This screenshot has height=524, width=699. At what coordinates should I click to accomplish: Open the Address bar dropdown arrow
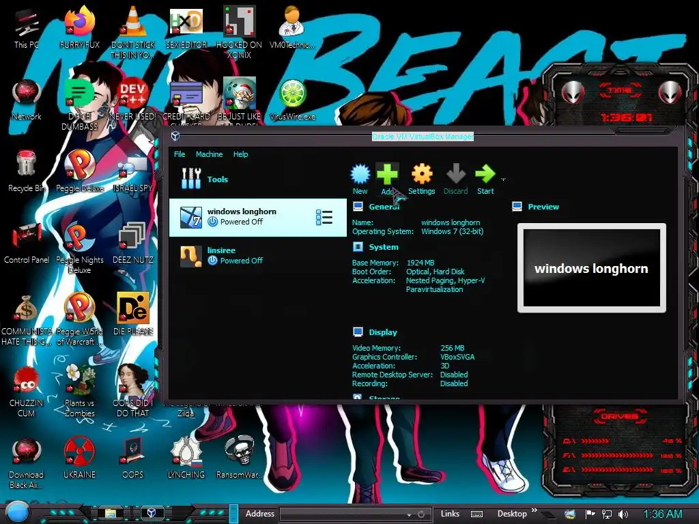409,515
